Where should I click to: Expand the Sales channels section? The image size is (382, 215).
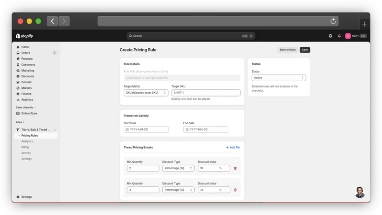pos(26,107)
